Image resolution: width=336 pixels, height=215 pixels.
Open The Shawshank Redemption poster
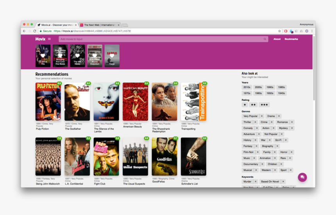tap(164, 102)
